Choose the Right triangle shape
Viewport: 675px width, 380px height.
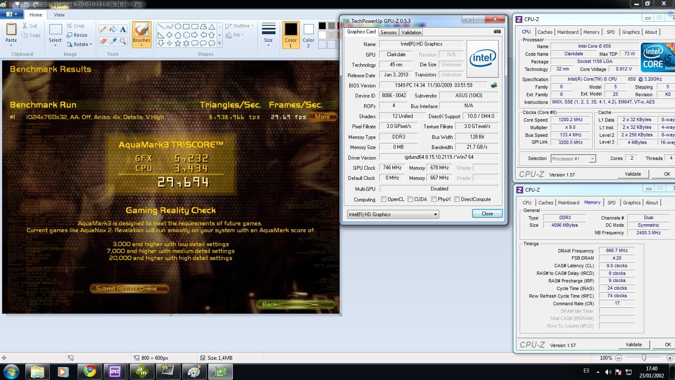[x=161, y=35]
